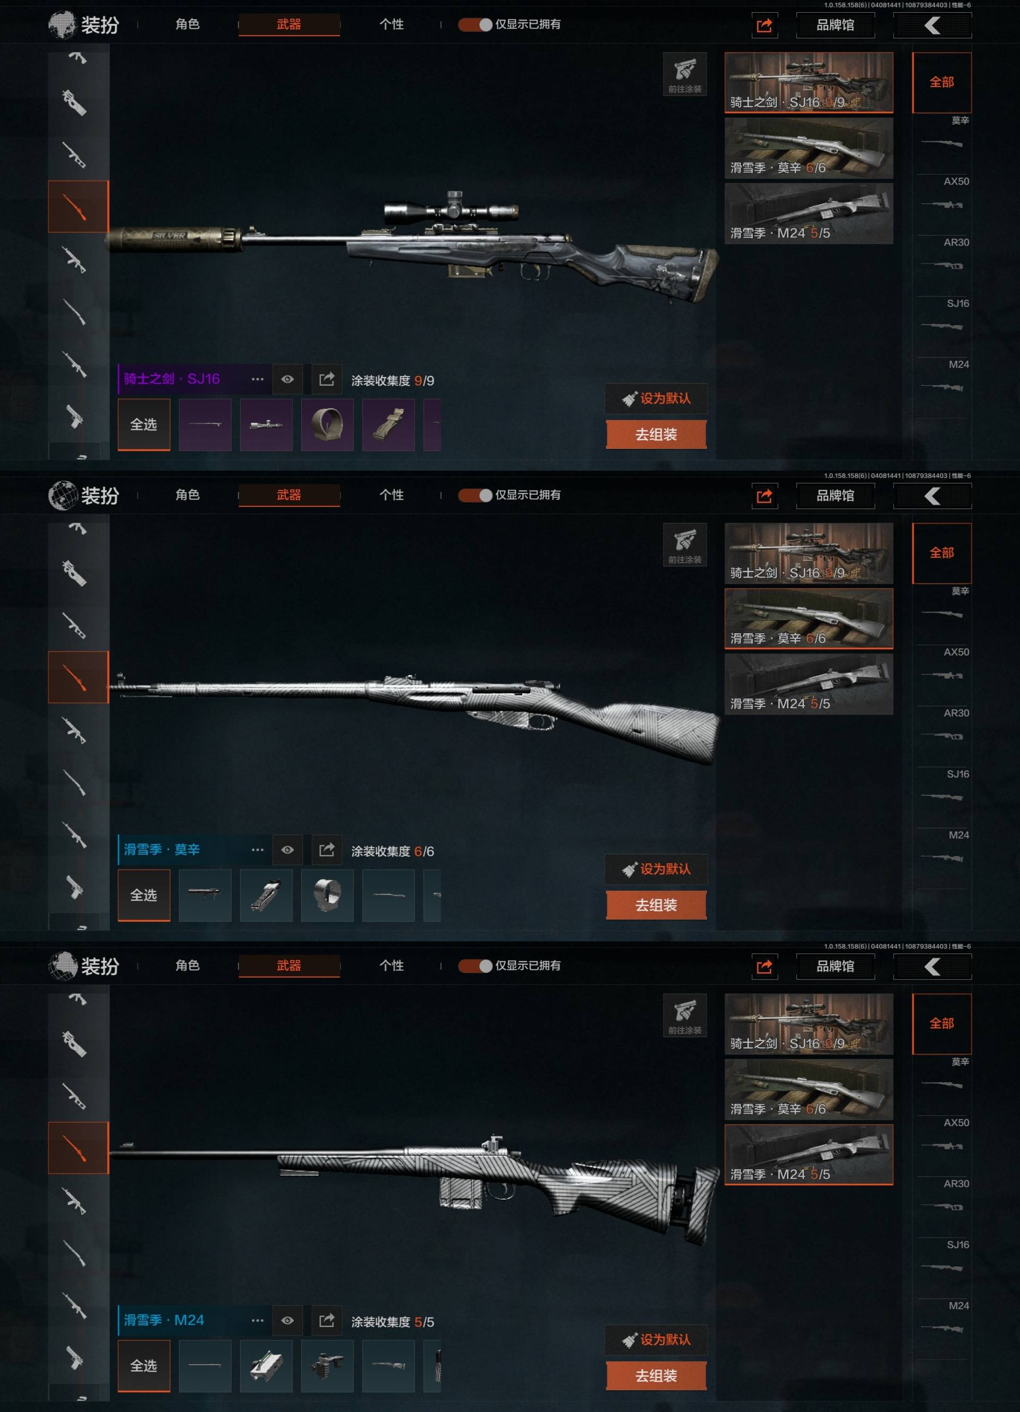Click 去组装 button for the 骑士之剑·SJ16 skin
The width and height of the screenshot is (1020, 1412).
[656, 435]
